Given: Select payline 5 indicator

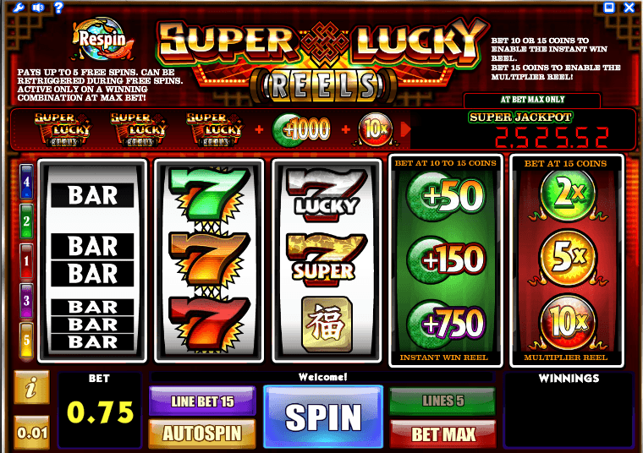Looking at the screenshot, I should (27, 341).
